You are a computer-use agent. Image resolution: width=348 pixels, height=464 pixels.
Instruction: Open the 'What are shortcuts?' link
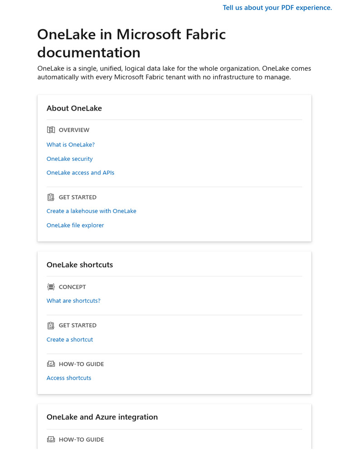tap(73, 301)
